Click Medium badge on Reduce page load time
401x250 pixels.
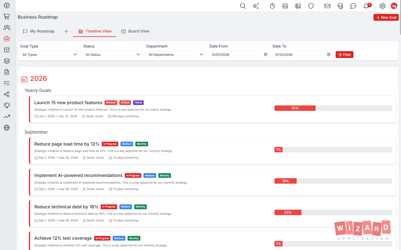coord(127,144)
